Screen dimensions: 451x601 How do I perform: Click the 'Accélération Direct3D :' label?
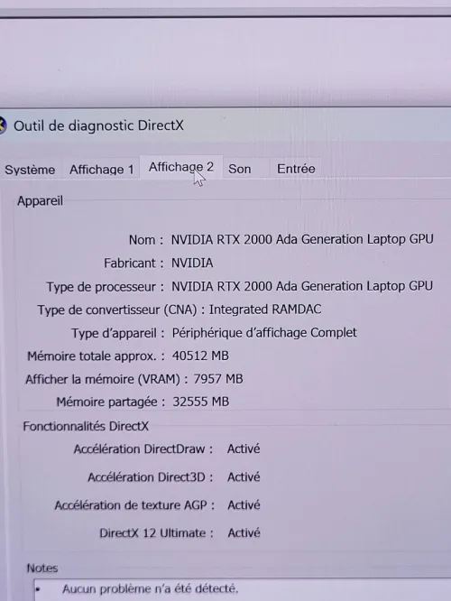coord(151,477)
